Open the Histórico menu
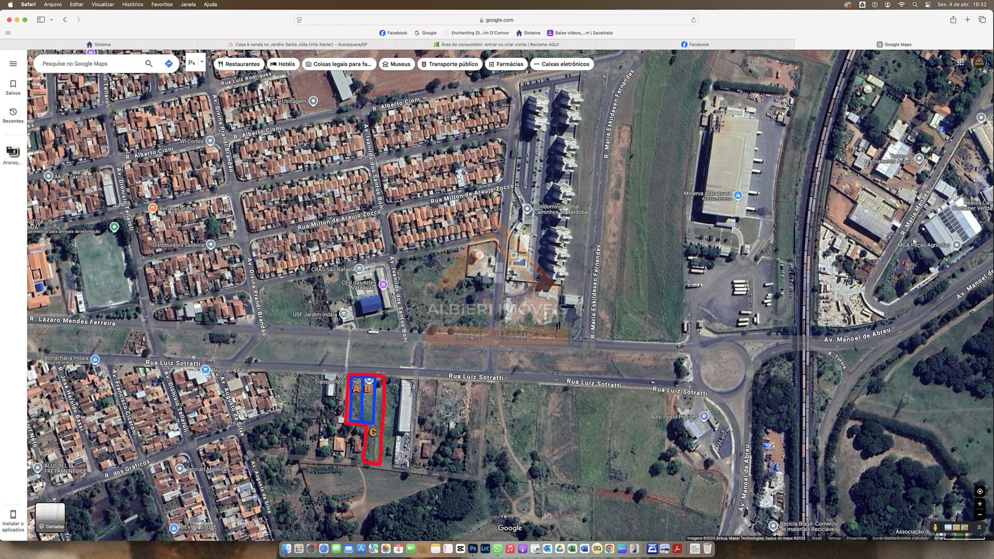This screenshot has width=994, height=559. 133,4
